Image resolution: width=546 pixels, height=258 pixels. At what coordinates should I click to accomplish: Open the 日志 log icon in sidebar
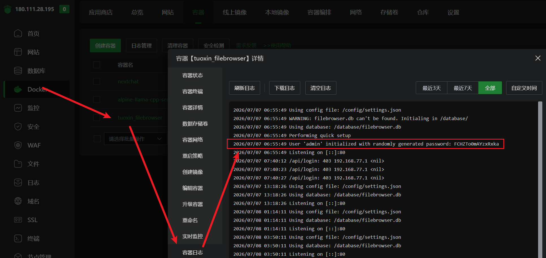click(x=18, y=183)
